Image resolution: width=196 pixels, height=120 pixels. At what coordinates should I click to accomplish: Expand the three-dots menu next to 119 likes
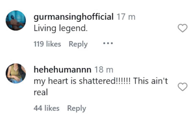tap(108, 43)
